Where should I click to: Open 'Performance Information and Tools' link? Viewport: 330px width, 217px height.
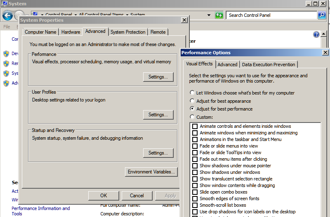pyautogui.click(x=40, y=211)
